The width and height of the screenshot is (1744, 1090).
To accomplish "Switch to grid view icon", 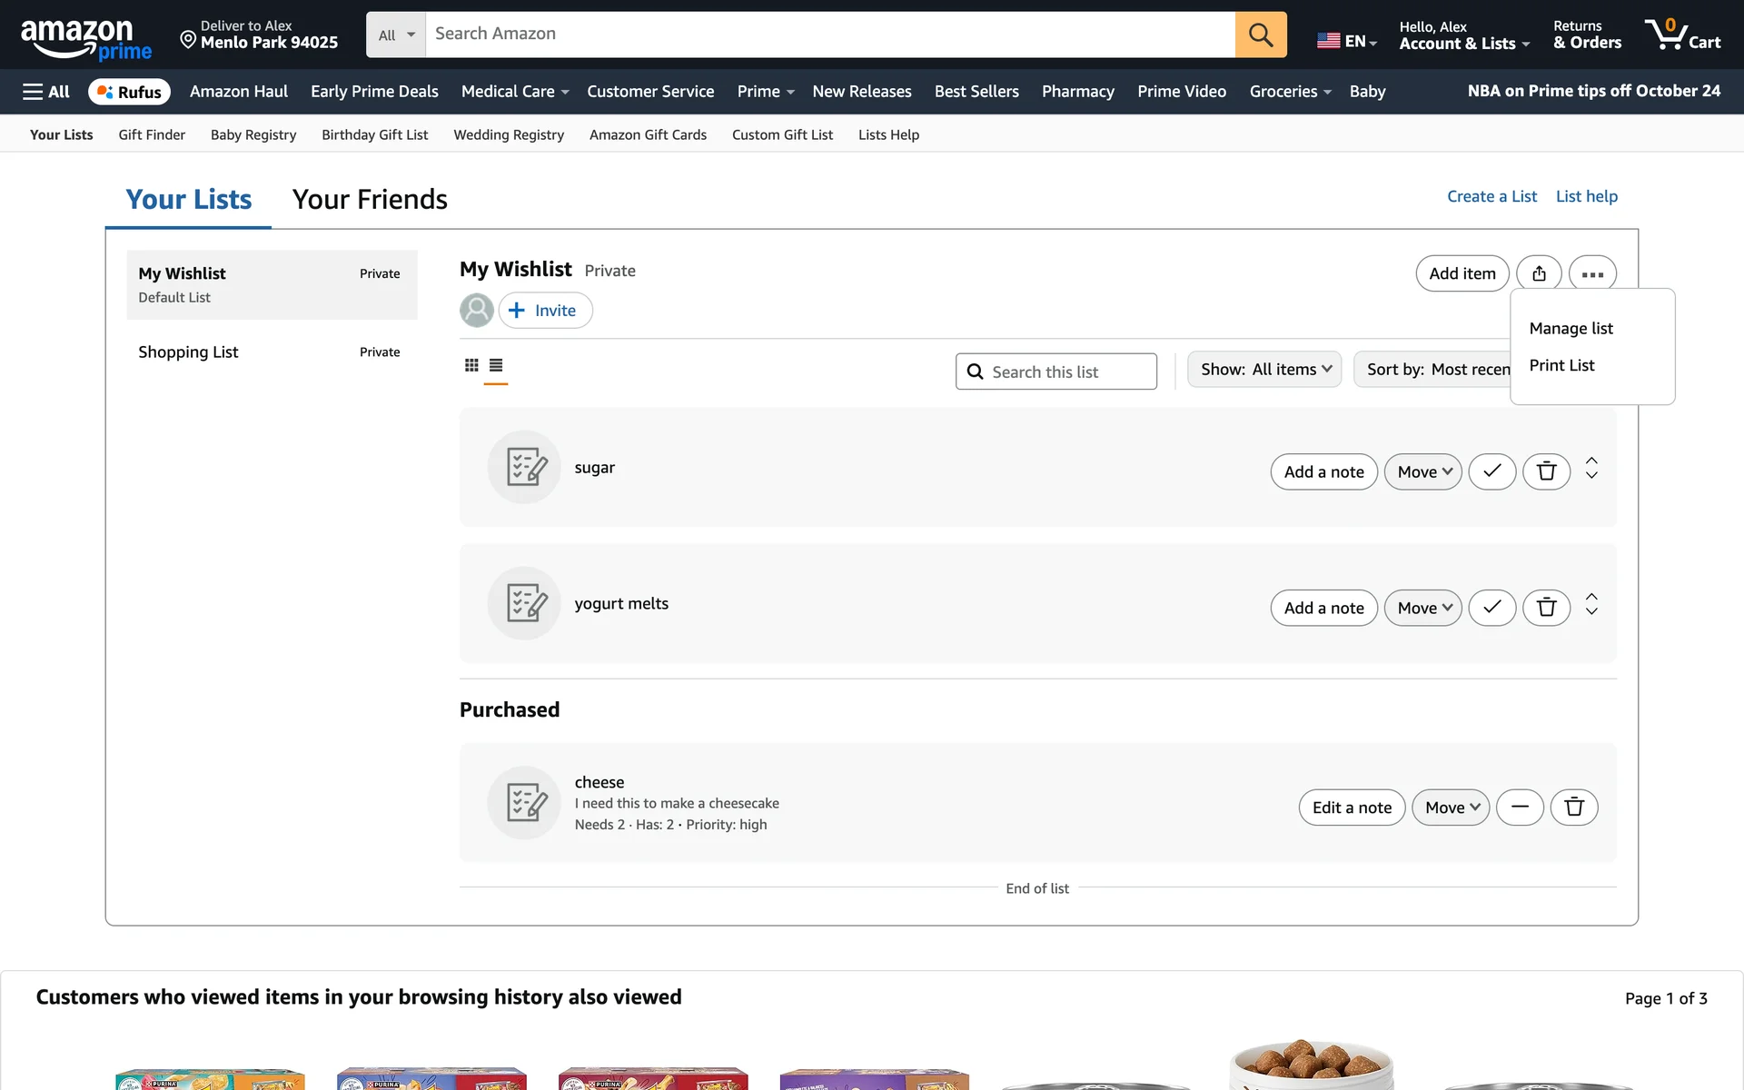I will (471, 365).
